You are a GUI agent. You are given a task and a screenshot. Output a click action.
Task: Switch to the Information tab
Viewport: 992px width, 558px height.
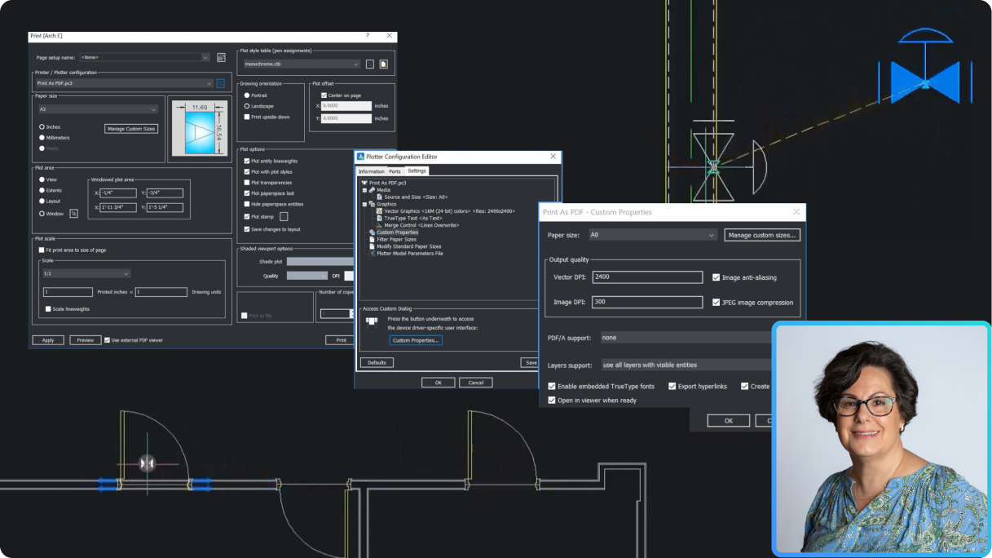(x=371, y=171)
